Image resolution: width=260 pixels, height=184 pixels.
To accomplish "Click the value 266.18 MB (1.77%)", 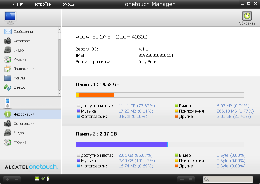I will [235, 111].
